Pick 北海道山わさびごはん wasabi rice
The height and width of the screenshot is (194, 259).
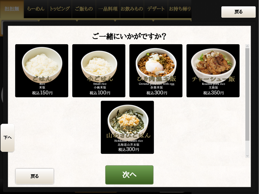(127, 127)
